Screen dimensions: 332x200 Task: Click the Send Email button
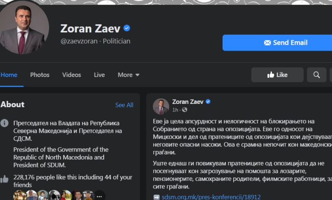click(x=277, y=43)
